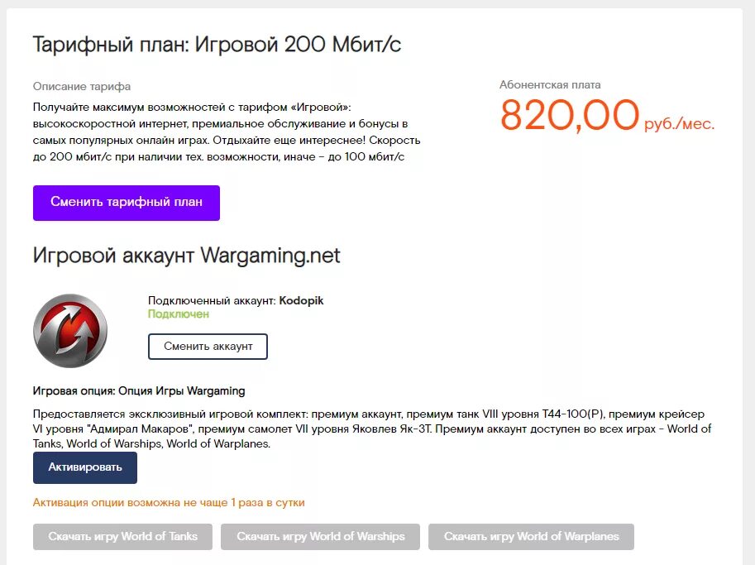755x565 pixels.
Task: Click the orange once-per-day activation warning
Action: click(169, 502)
